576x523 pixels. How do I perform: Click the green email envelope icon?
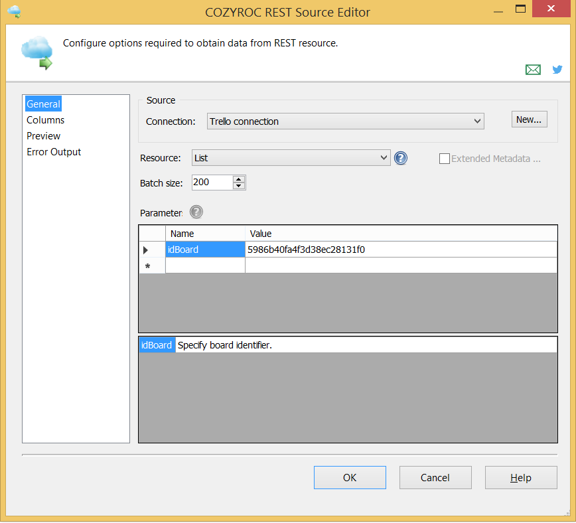(x=533, y=70)
